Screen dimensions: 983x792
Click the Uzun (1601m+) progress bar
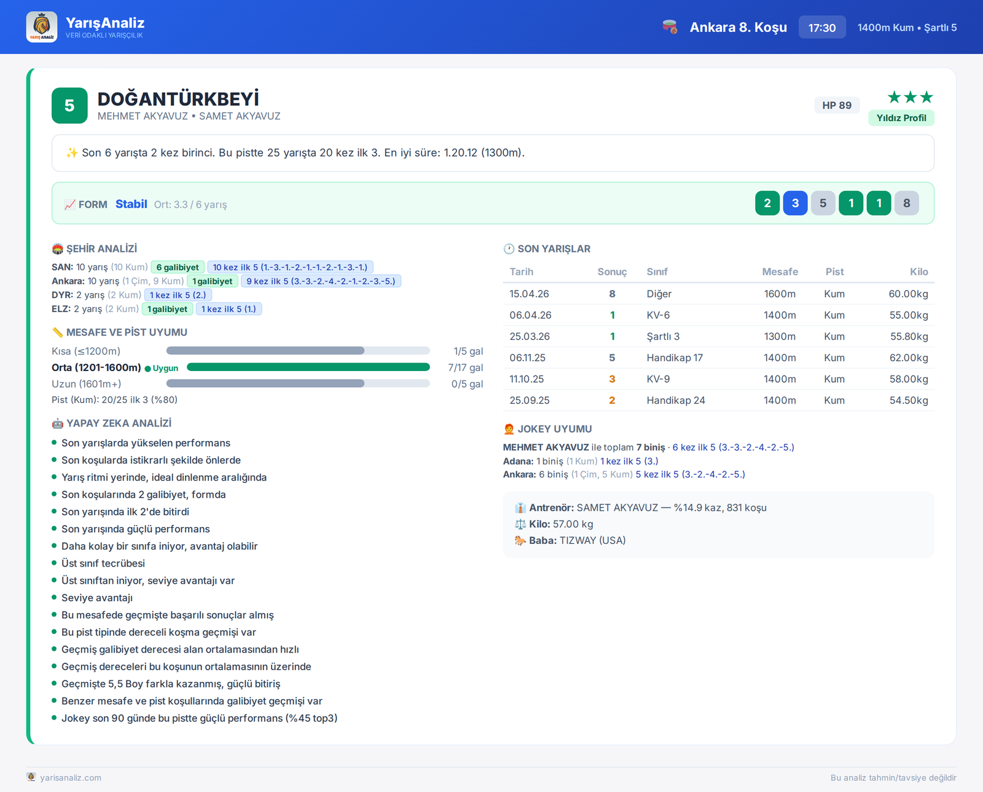(298, 383)
